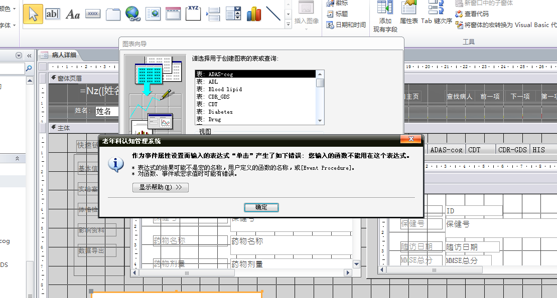Viewport: 557px width, 298px height.
Task: Click the 前一项 previous record button
Action: (x=490, y=96)
